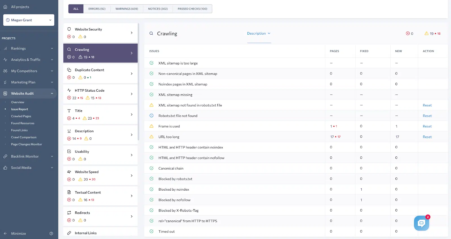Click the Backlink Monitor link icon
The width and height of the screenshot is (451, 239).
coord(5,156)
